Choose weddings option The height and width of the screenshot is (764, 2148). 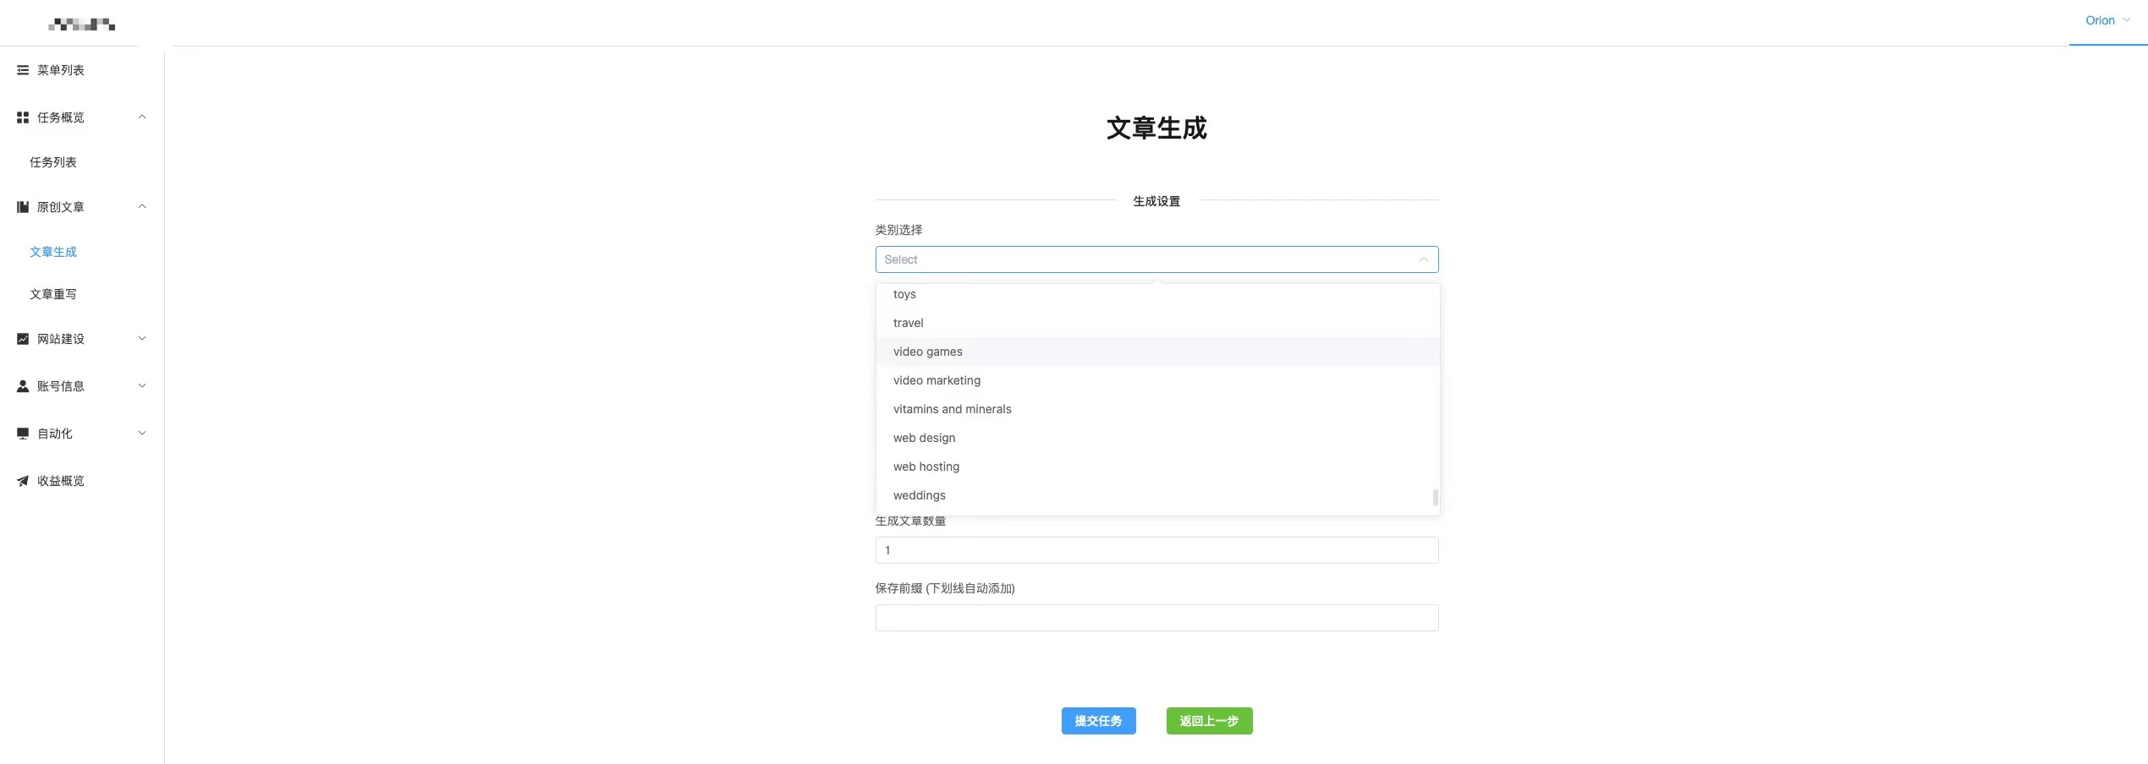[x=1157, y=495]
